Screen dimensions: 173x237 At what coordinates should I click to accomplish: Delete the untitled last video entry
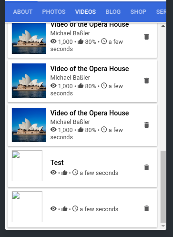coord(147,208)
